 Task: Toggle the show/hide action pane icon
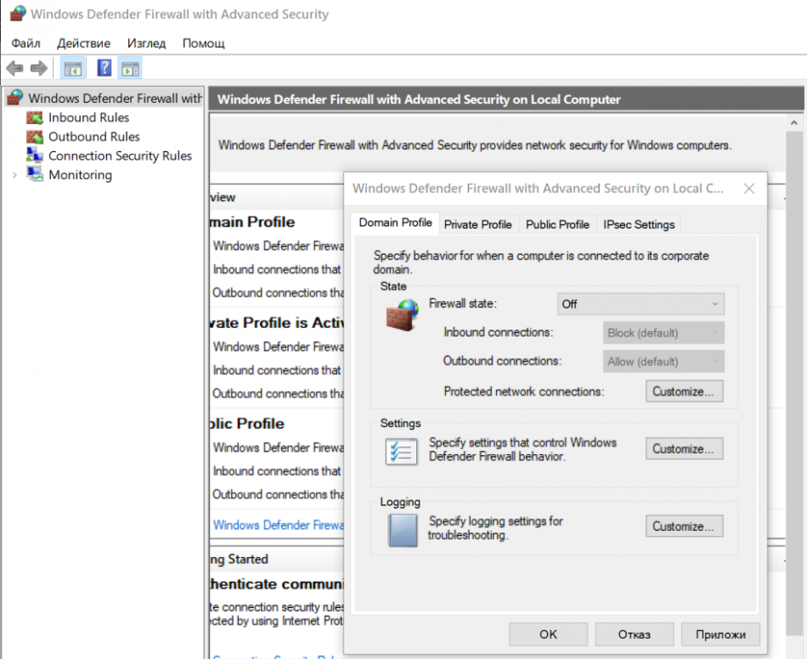(130, 69)
